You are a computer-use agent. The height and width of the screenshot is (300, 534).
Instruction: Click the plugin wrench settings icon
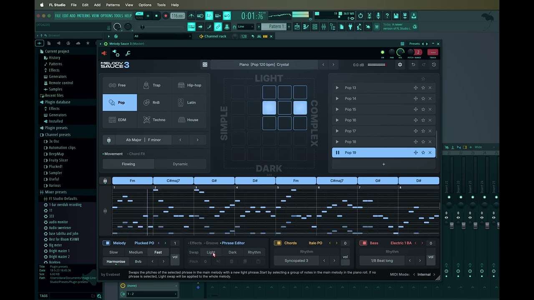[x=128, y=53]
